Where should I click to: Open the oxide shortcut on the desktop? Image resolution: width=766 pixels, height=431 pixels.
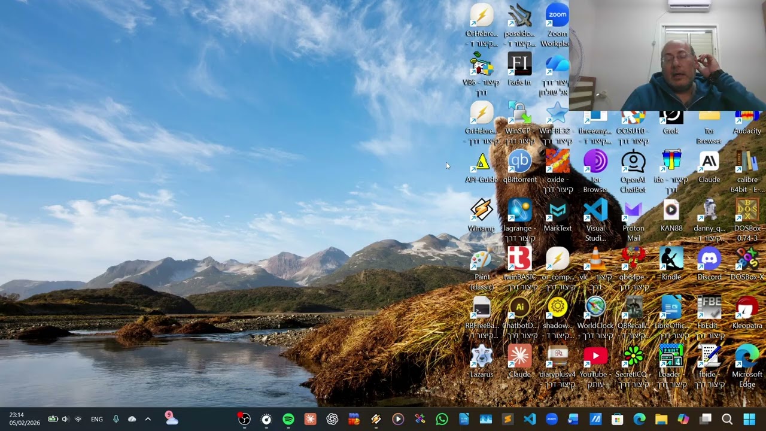click(557, 171)
